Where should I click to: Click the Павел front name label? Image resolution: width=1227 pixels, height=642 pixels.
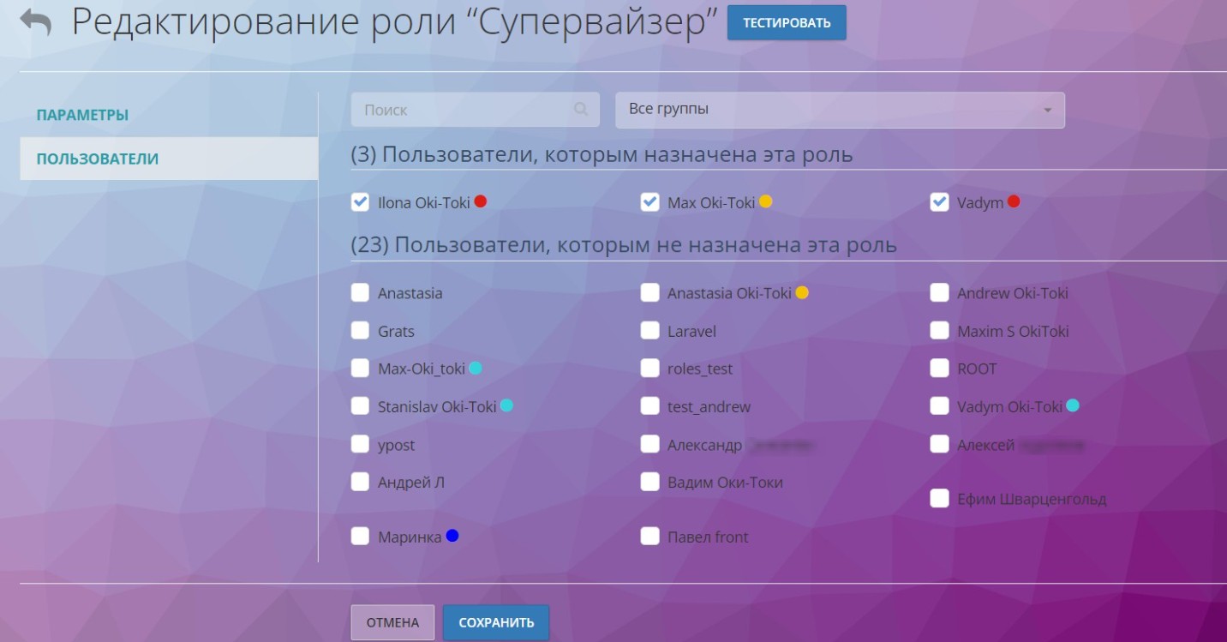(x=708, y=537)
